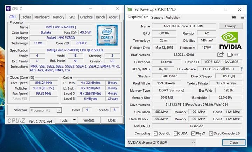Click the GPU-Z app icon in title bar
The width and height of the screenshot is (252, 152).
(x=129, y=9)
